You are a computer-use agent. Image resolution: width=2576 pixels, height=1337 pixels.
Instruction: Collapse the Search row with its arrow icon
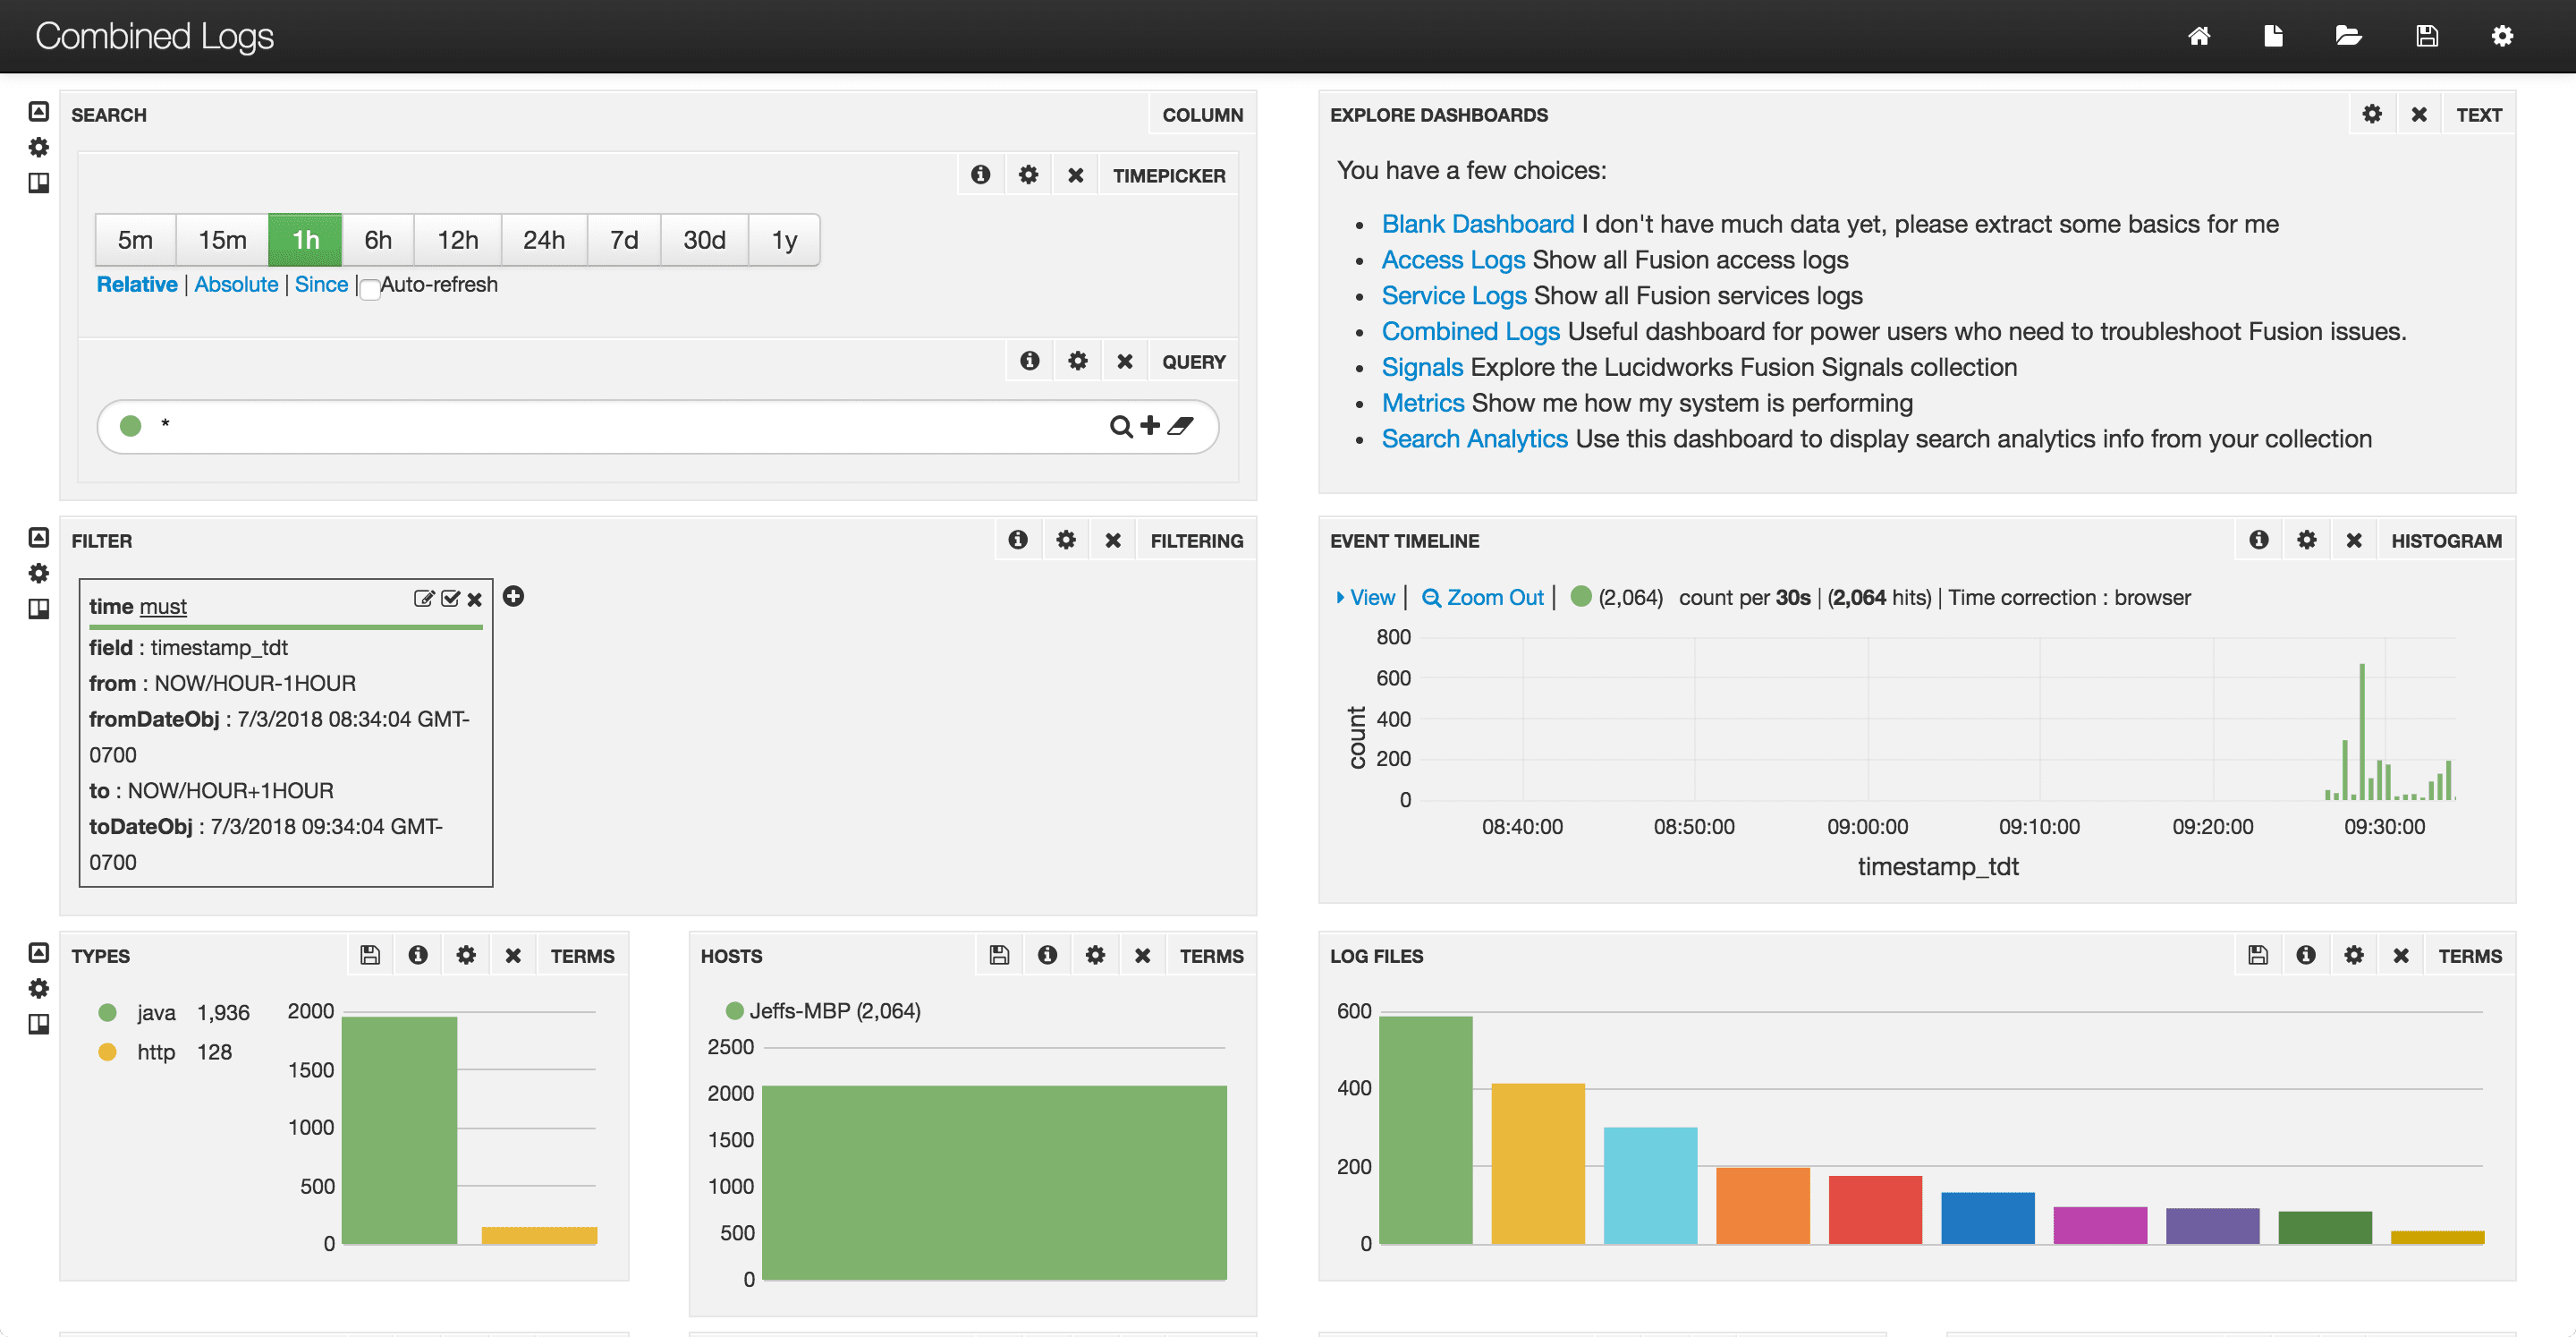[x=38, y=111]
